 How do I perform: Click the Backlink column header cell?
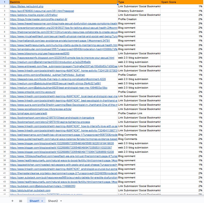click(x=63, y=2)
